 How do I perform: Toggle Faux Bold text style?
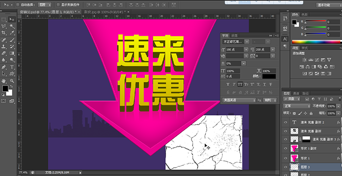[228, 84]
